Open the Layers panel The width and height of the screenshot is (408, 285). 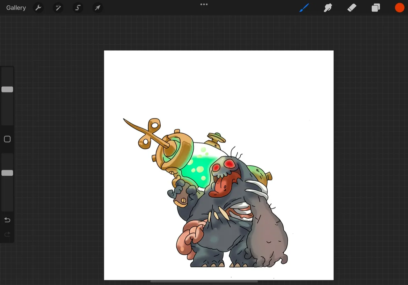point(376,8)
